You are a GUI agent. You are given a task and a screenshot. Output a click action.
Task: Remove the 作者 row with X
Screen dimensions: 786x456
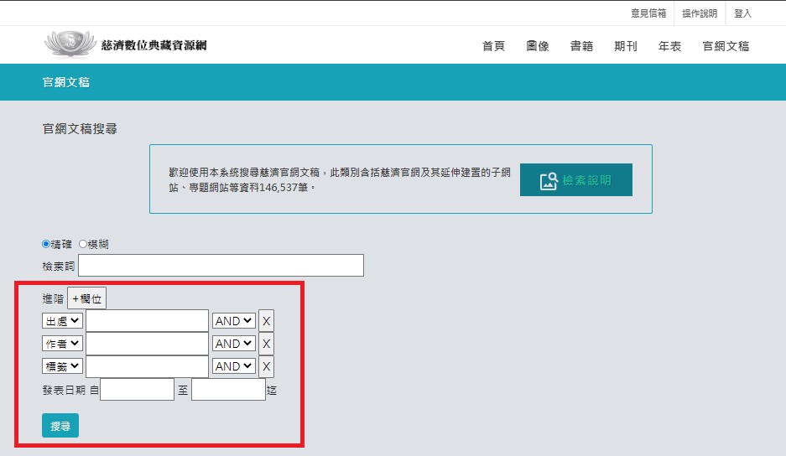coord(266,343)
